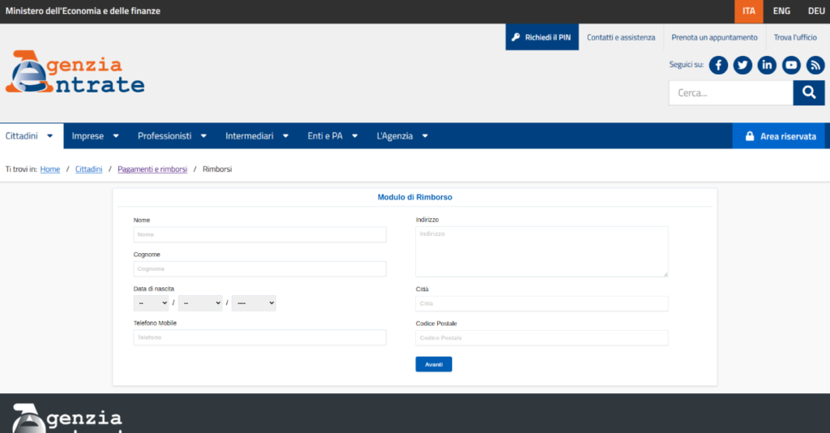Click the Area riservata padlock button
Viewport: 830px width, 433px height.
(x=780, y=136)
